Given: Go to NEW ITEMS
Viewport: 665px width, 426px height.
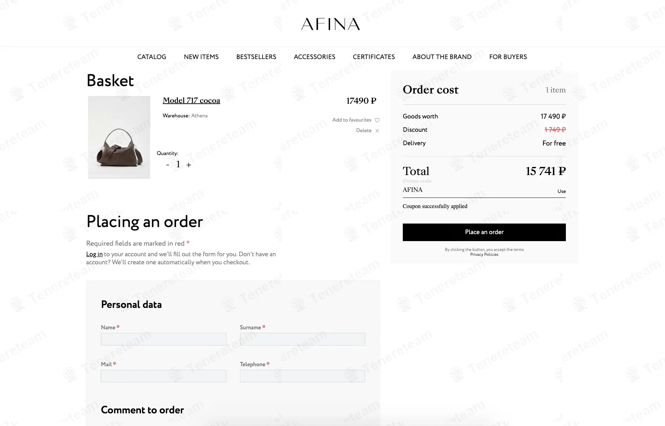Looking at the screenshot, I should tap(201, 57).
